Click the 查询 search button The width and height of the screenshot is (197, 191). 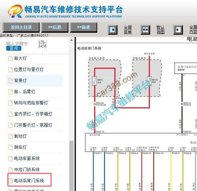14,48
